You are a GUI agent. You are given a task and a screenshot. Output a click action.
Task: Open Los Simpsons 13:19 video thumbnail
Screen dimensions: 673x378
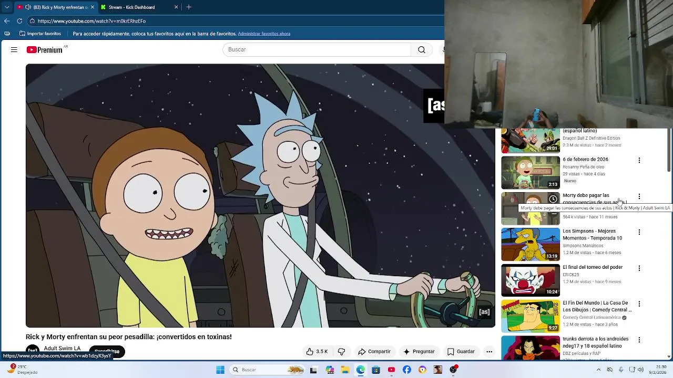pyautogui.click(x=531, y=244)
